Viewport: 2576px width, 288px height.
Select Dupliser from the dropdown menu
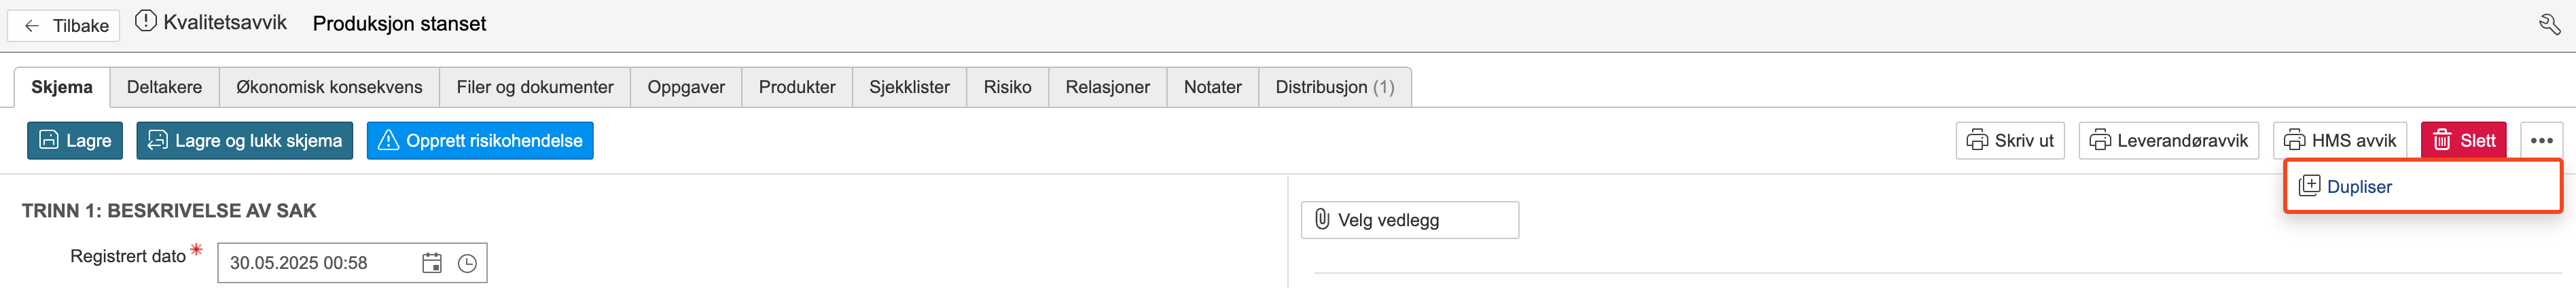(x=2358, y=187)
